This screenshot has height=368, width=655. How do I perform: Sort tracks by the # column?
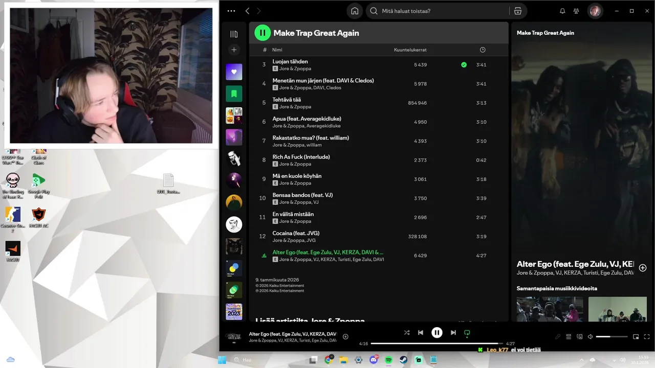click(265, 50)
